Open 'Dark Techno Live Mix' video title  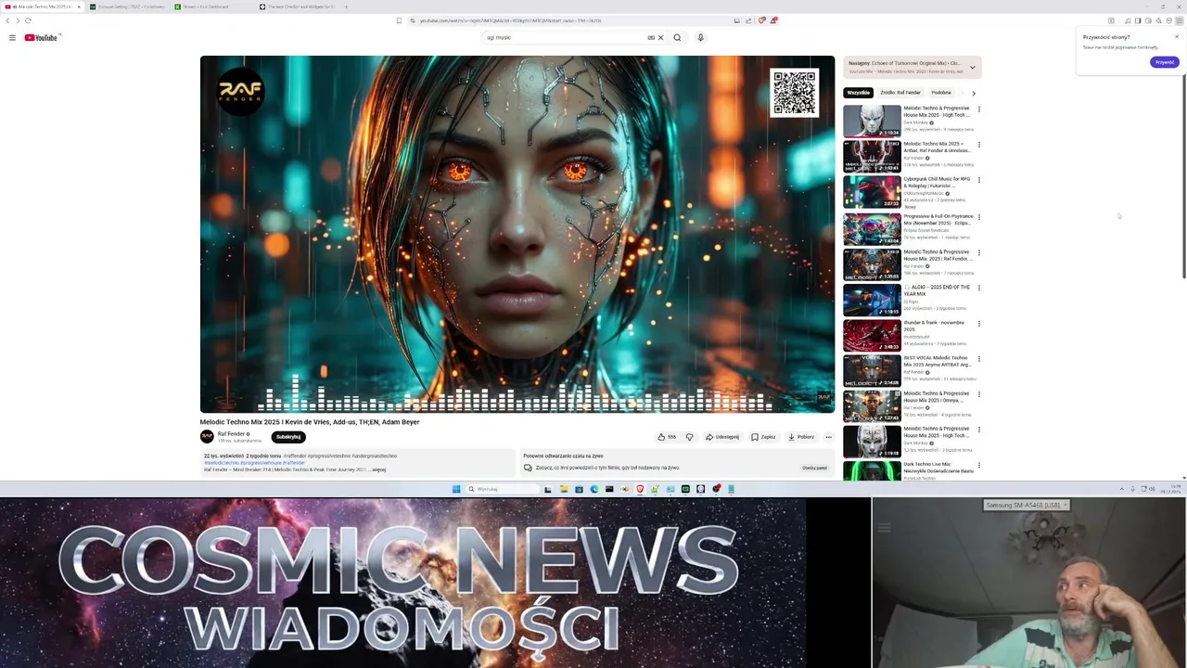(938, 468)
